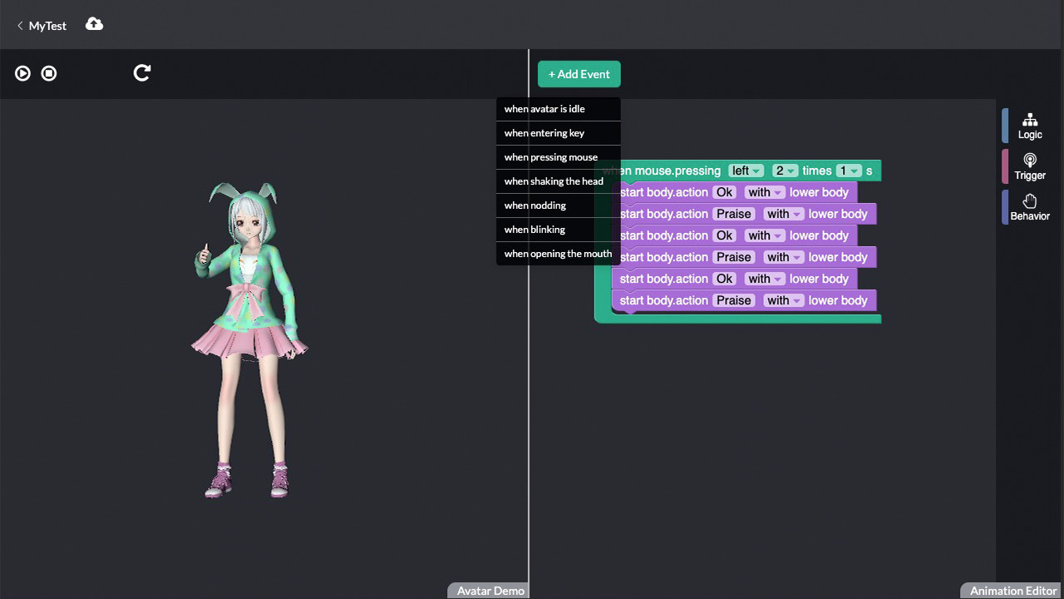Open the Logic block panel
This screenshot has height=599, width=1064.
click(x=1029, y=126)
